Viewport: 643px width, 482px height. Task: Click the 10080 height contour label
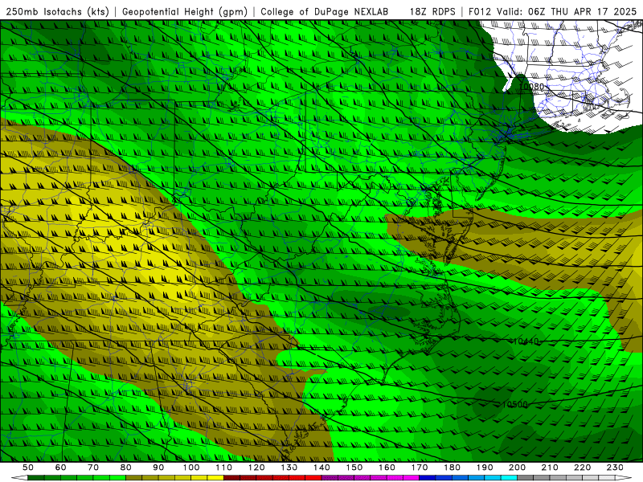pos(531,87)
